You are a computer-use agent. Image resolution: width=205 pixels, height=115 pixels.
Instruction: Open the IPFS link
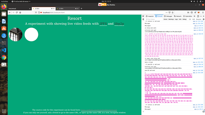(103, 24)
